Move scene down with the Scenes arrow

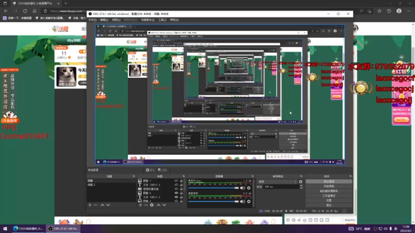click(108, 205)
